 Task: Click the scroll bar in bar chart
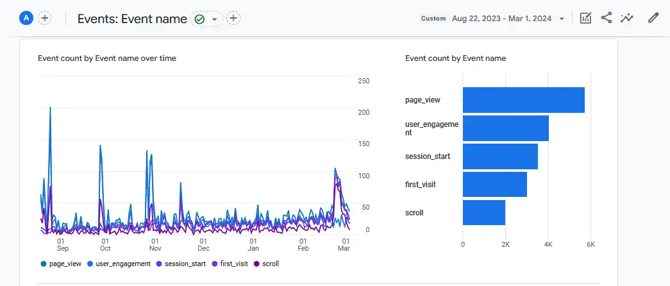click(484, 212)
